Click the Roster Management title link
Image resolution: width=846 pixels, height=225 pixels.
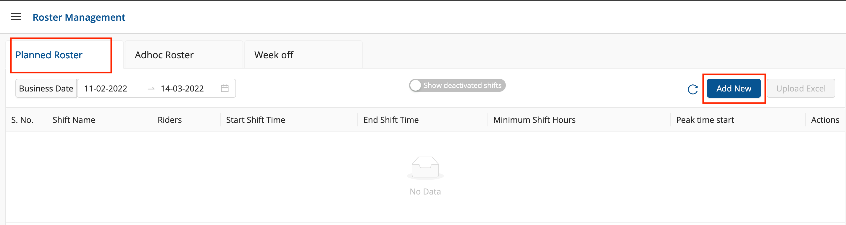[x=79, y=17]
